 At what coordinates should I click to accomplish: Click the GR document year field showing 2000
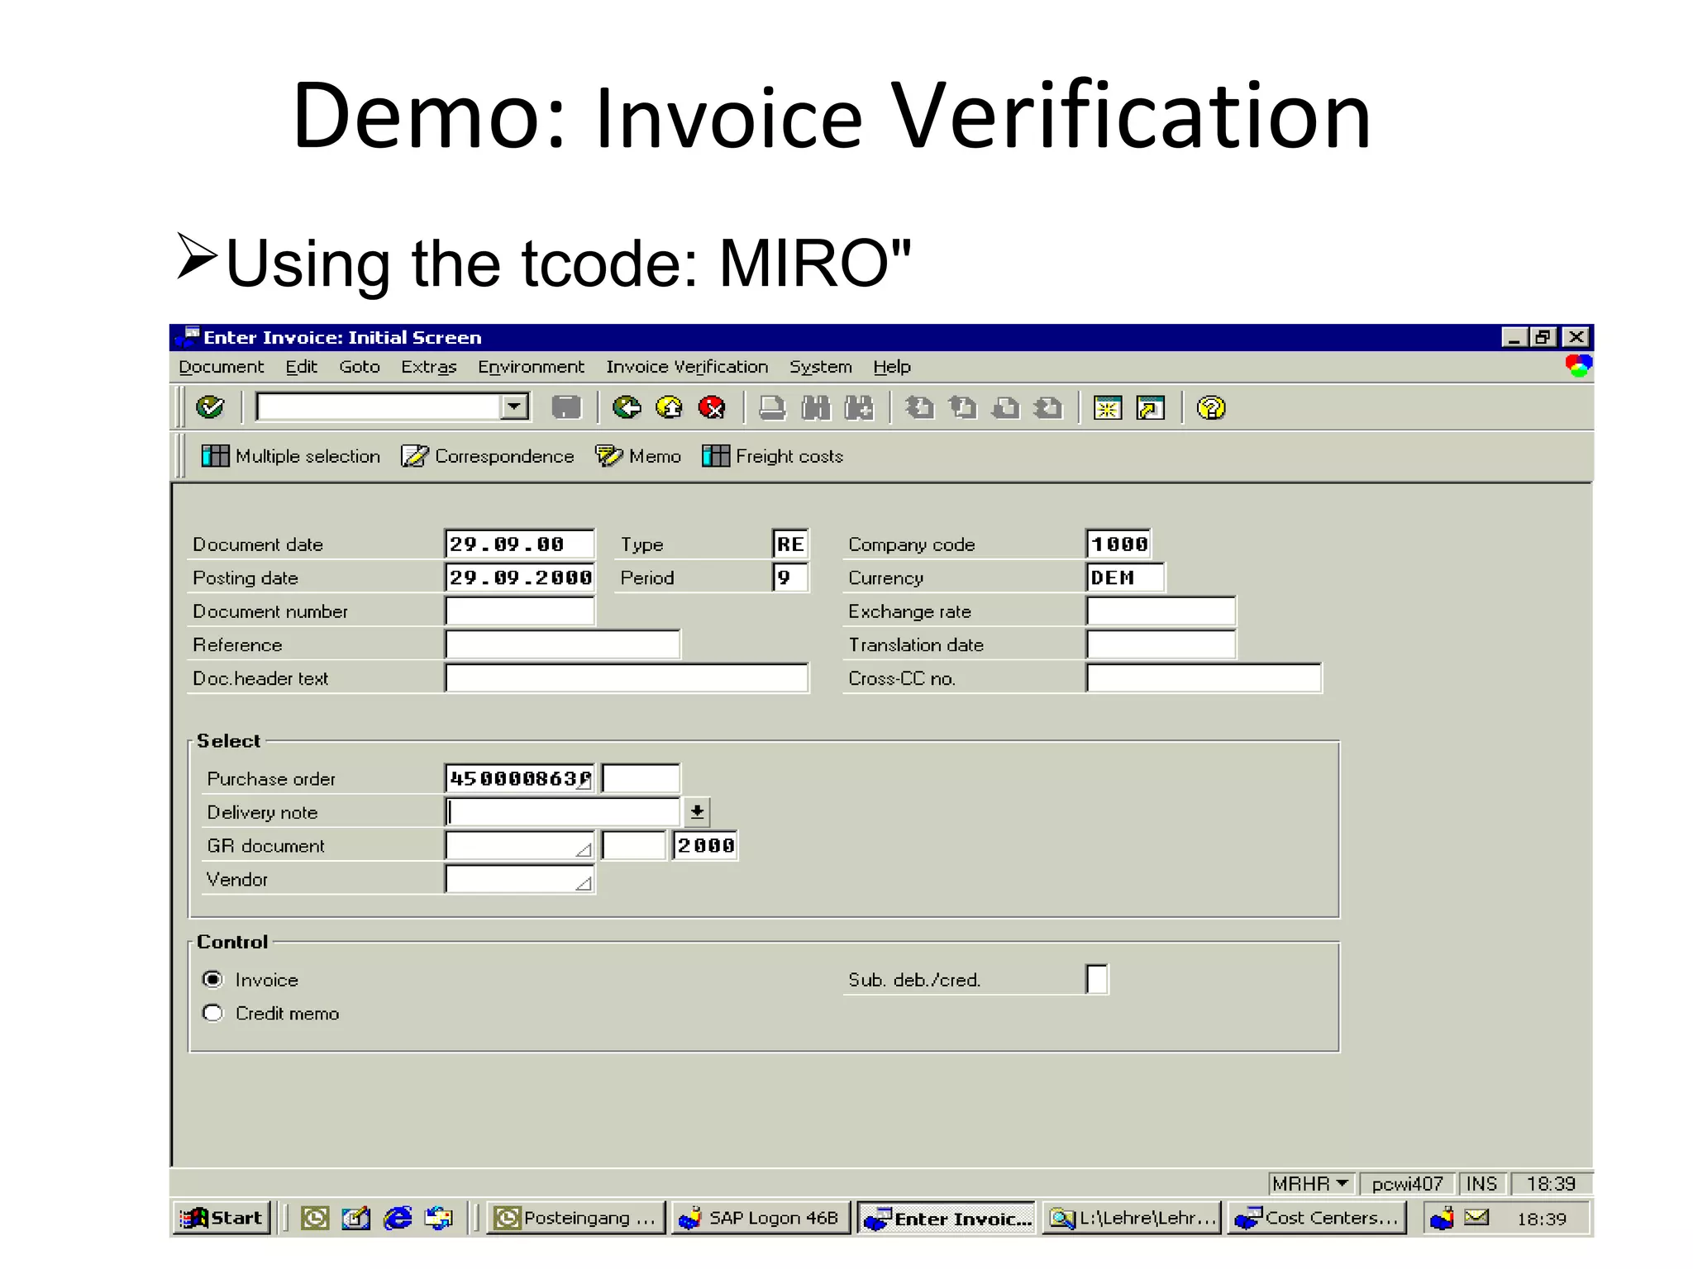(x=705, y=846)
